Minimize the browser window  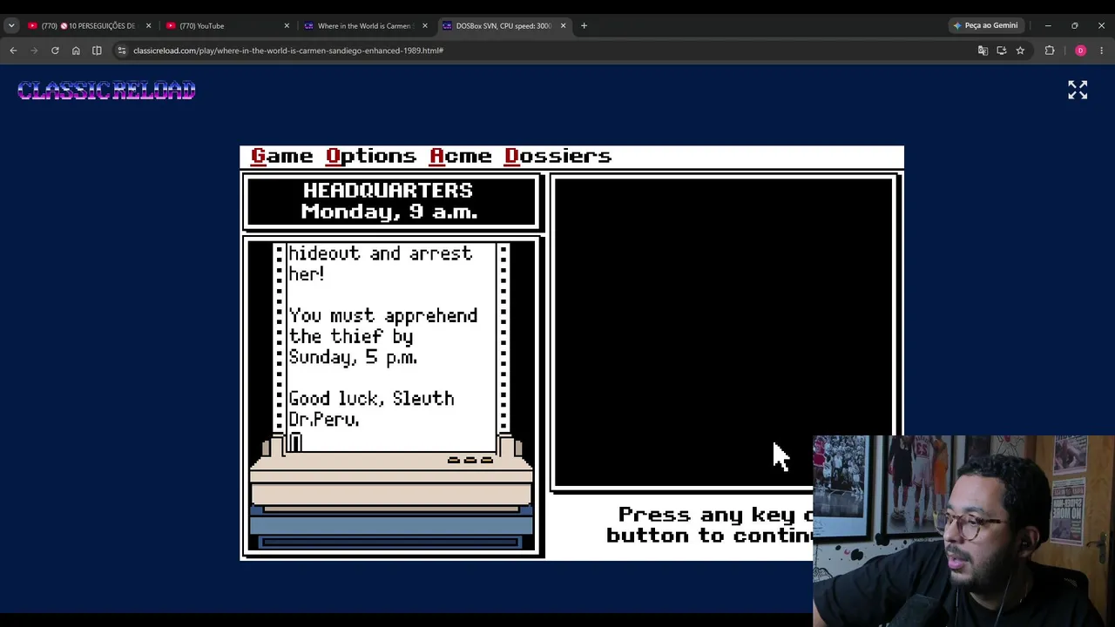1048,25
